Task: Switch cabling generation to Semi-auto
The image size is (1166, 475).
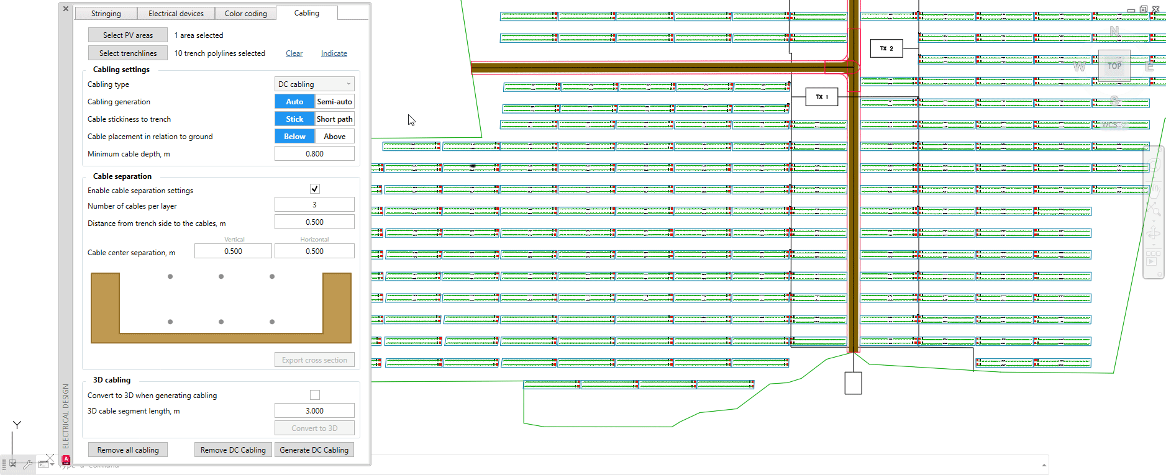Action: (x=334, y=102)
